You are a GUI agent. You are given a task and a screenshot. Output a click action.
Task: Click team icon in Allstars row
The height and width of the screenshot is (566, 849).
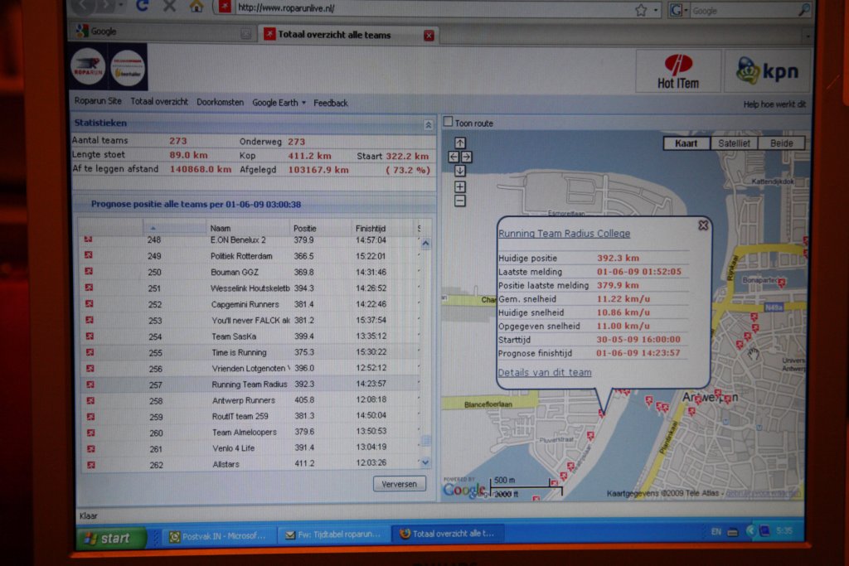pos(91,465)
